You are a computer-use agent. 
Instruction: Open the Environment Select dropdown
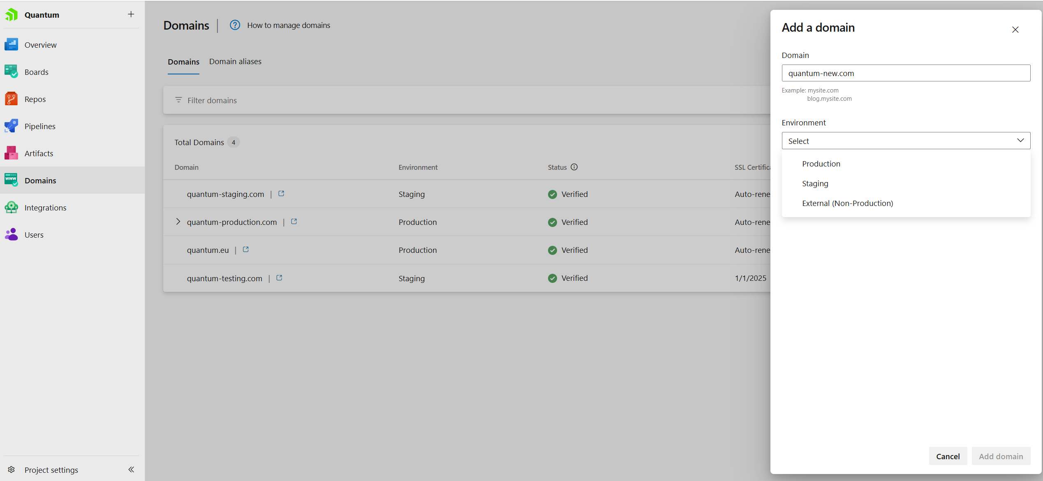coord(906,141)
